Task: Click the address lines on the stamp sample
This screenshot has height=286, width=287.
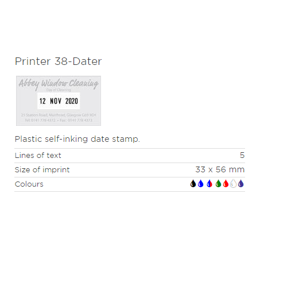Action: pos(59,118)
